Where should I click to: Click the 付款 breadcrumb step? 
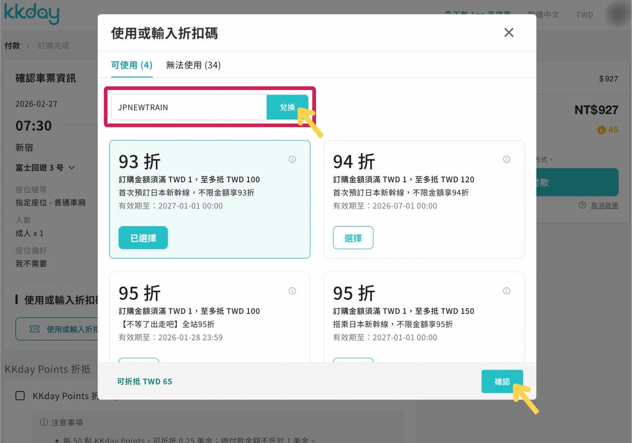(x=12, y=46)
